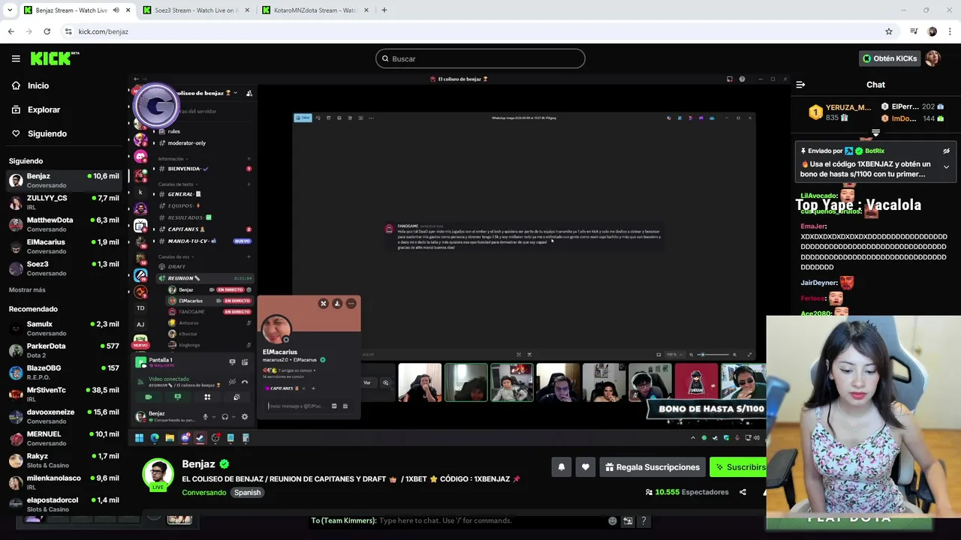Open the Kick hamburger menu
Screen dimensions: 961x540
(16, 58)
